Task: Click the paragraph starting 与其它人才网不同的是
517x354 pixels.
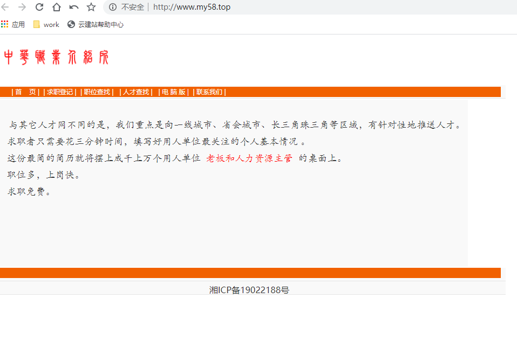Action: [x=235, y=125]
